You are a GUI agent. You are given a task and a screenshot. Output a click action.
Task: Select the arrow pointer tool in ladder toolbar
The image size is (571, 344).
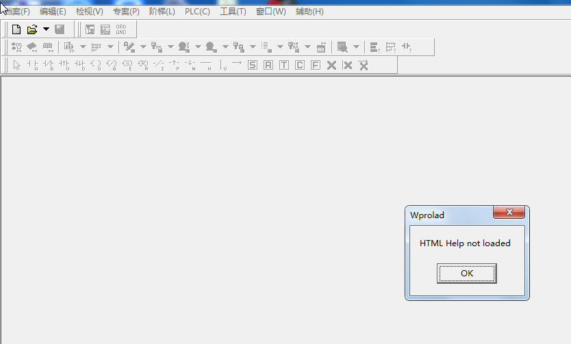(17, 65)
